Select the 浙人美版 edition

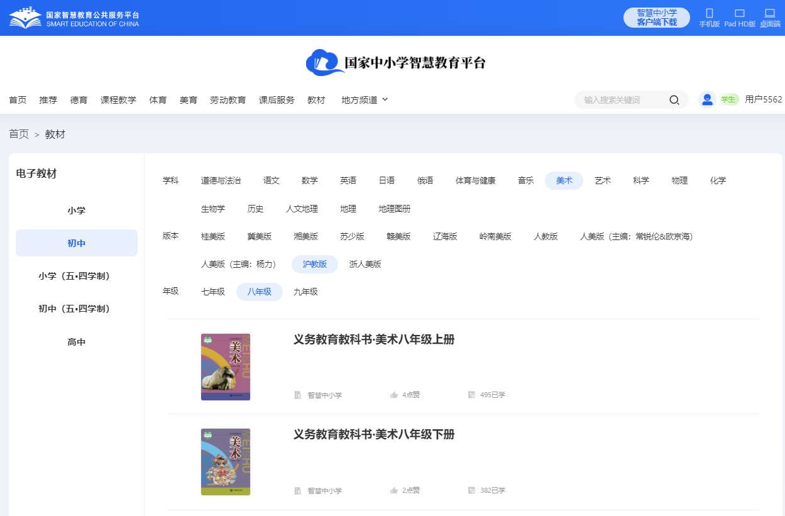tap(365, 264)
